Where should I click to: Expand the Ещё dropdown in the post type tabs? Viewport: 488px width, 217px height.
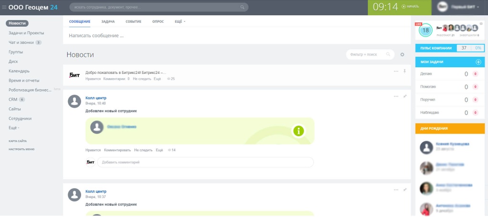pyautogui.click(x=180, y=22)
